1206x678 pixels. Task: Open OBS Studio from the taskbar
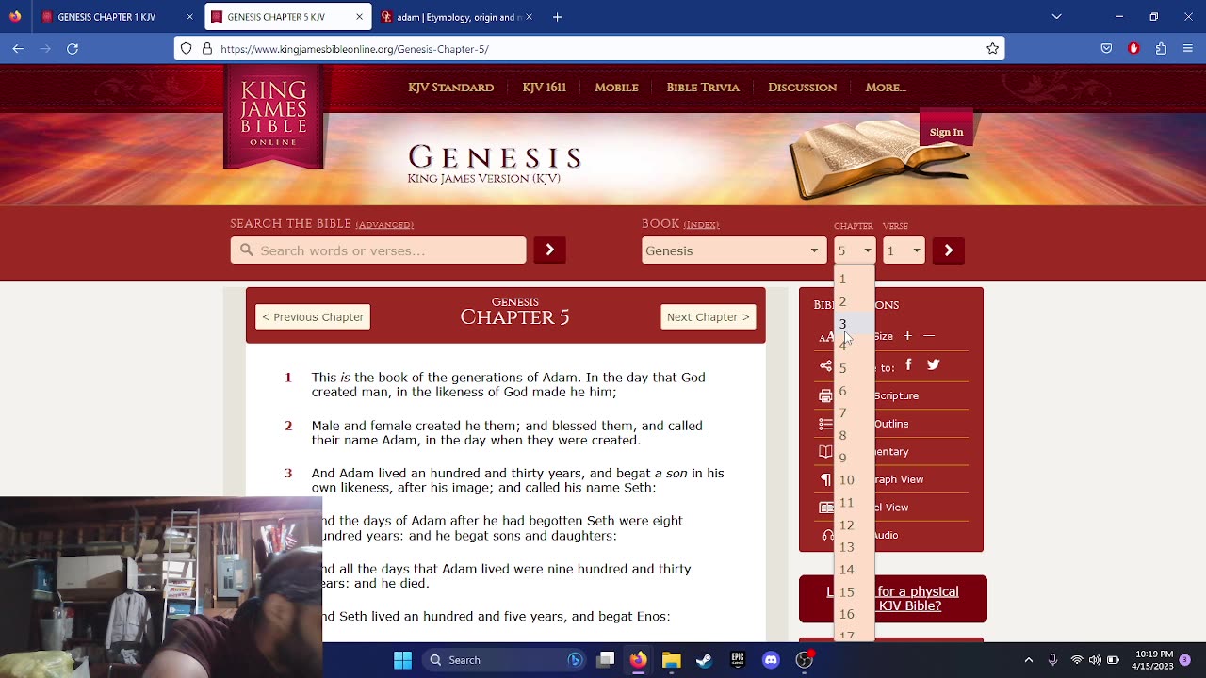point(804,660)
